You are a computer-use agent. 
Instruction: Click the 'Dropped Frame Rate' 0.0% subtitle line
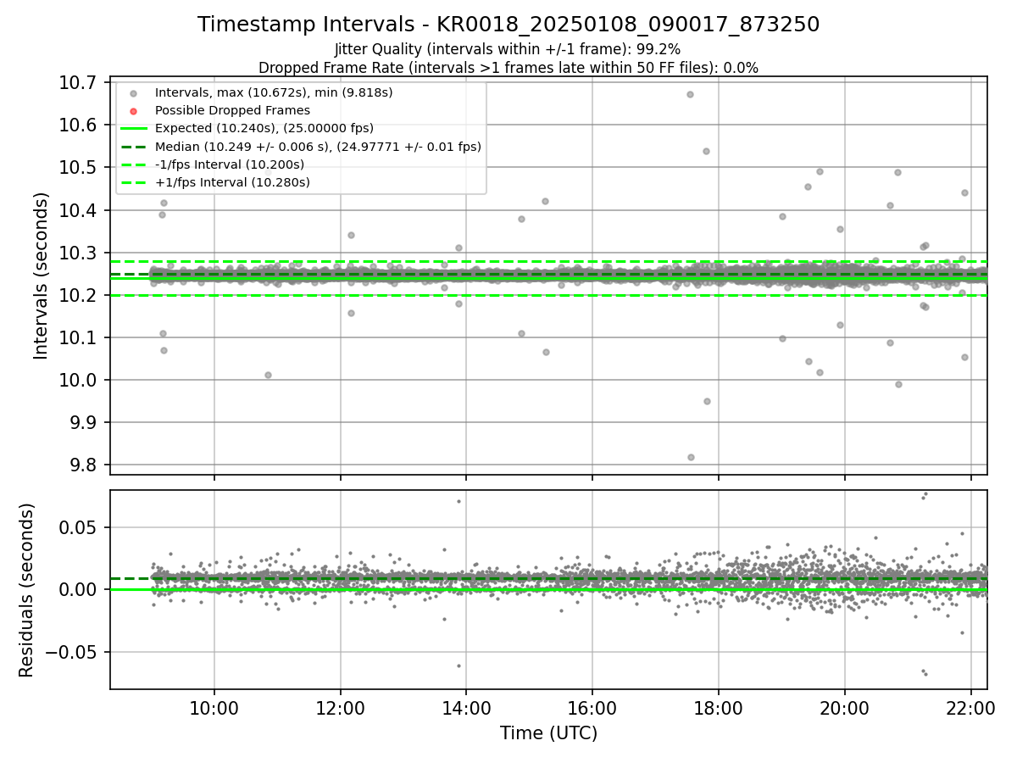[508, 67]
